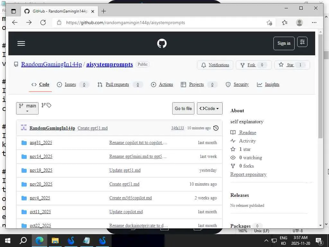
Task: Open the nov4_2025 folder
Action: pos(40,198)
